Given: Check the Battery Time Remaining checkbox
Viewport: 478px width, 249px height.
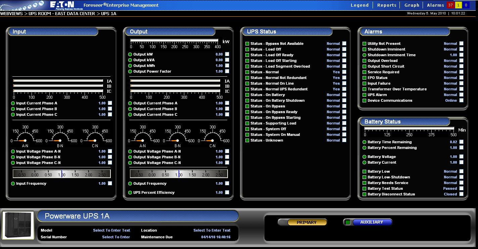Looking at the screenshot, I should (x=462, y=142).
